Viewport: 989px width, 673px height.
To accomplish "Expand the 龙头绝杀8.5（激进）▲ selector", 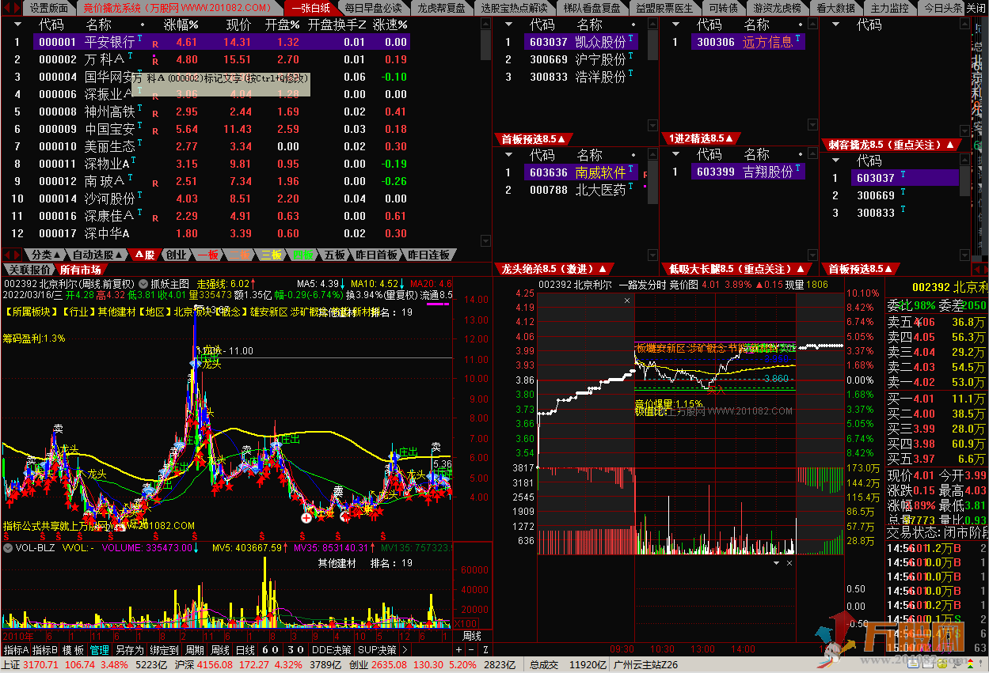I will tap(554, 269).
